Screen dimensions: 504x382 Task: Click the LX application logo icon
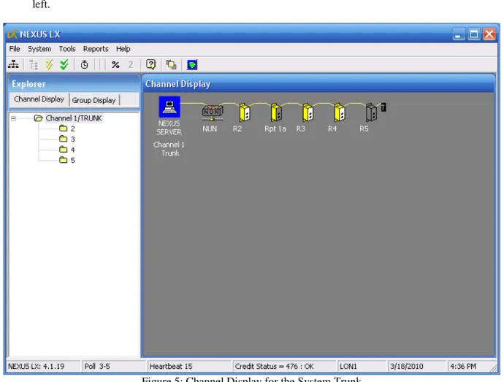click(12, 34)
